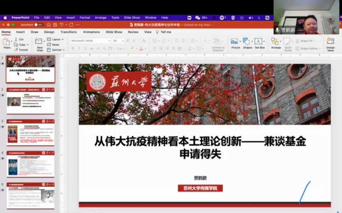Click the Cut scissors icon
The width and height of the screenshot is (342, 213).
point(16,39)
